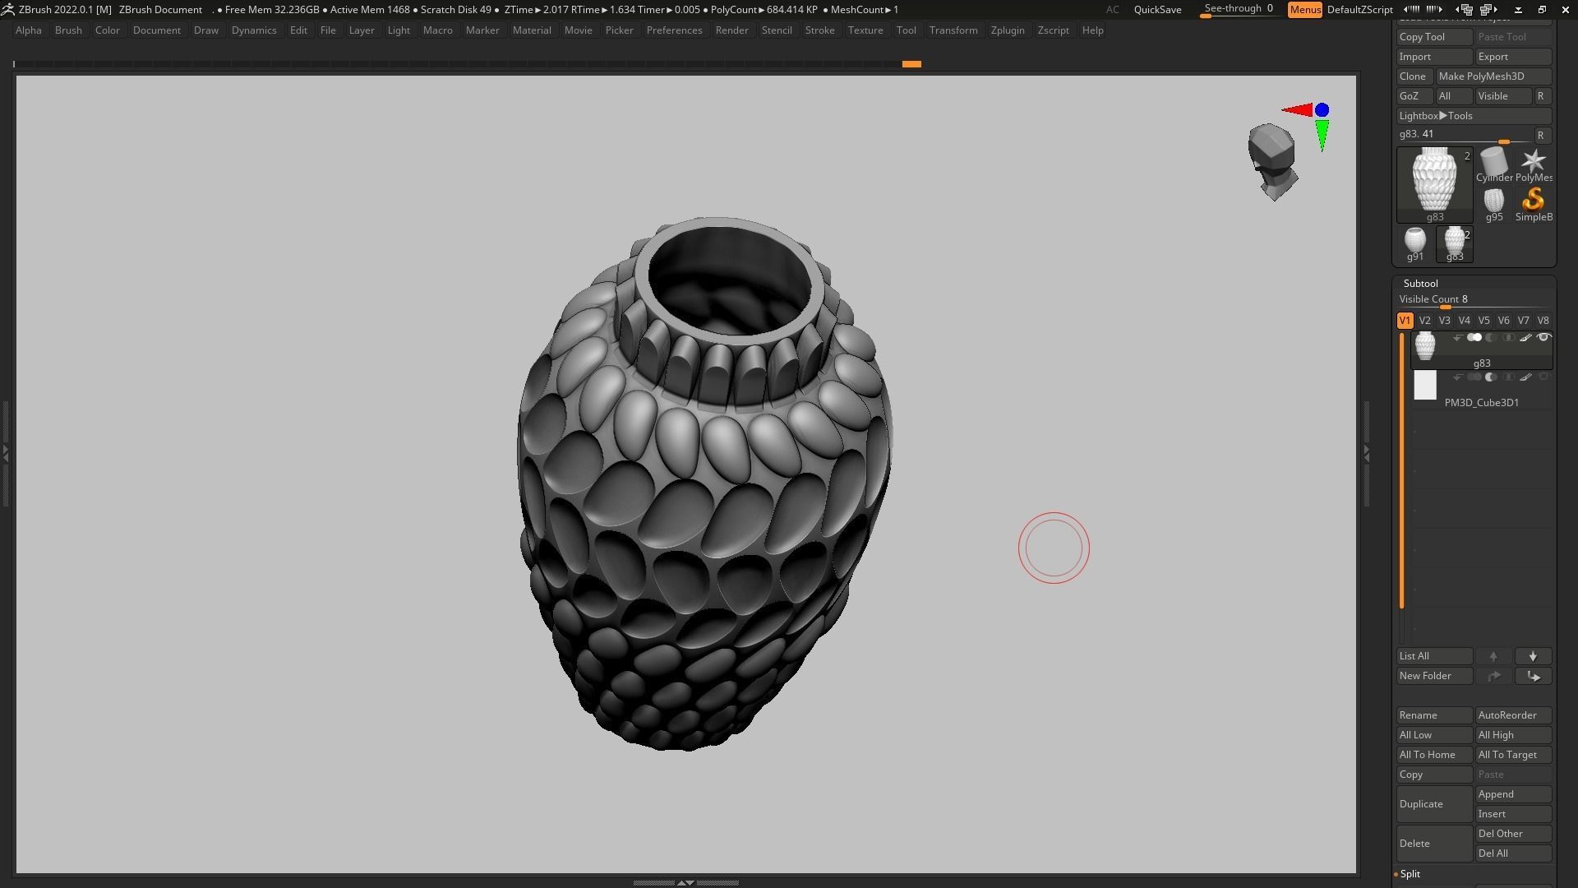The width and height of the screenshot is (1578, 888).
Task: Move subtool down with the down arrow
Action: pos(1533,656)
